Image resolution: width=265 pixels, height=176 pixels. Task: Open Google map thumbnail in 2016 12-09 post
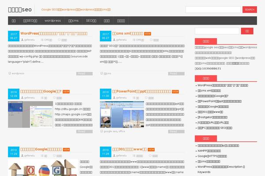pyautogui.click(x=30, y=114)
